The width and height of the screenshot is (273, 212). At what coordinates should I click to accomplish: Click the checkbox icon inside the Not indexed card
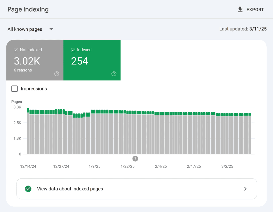click(16, 50)
